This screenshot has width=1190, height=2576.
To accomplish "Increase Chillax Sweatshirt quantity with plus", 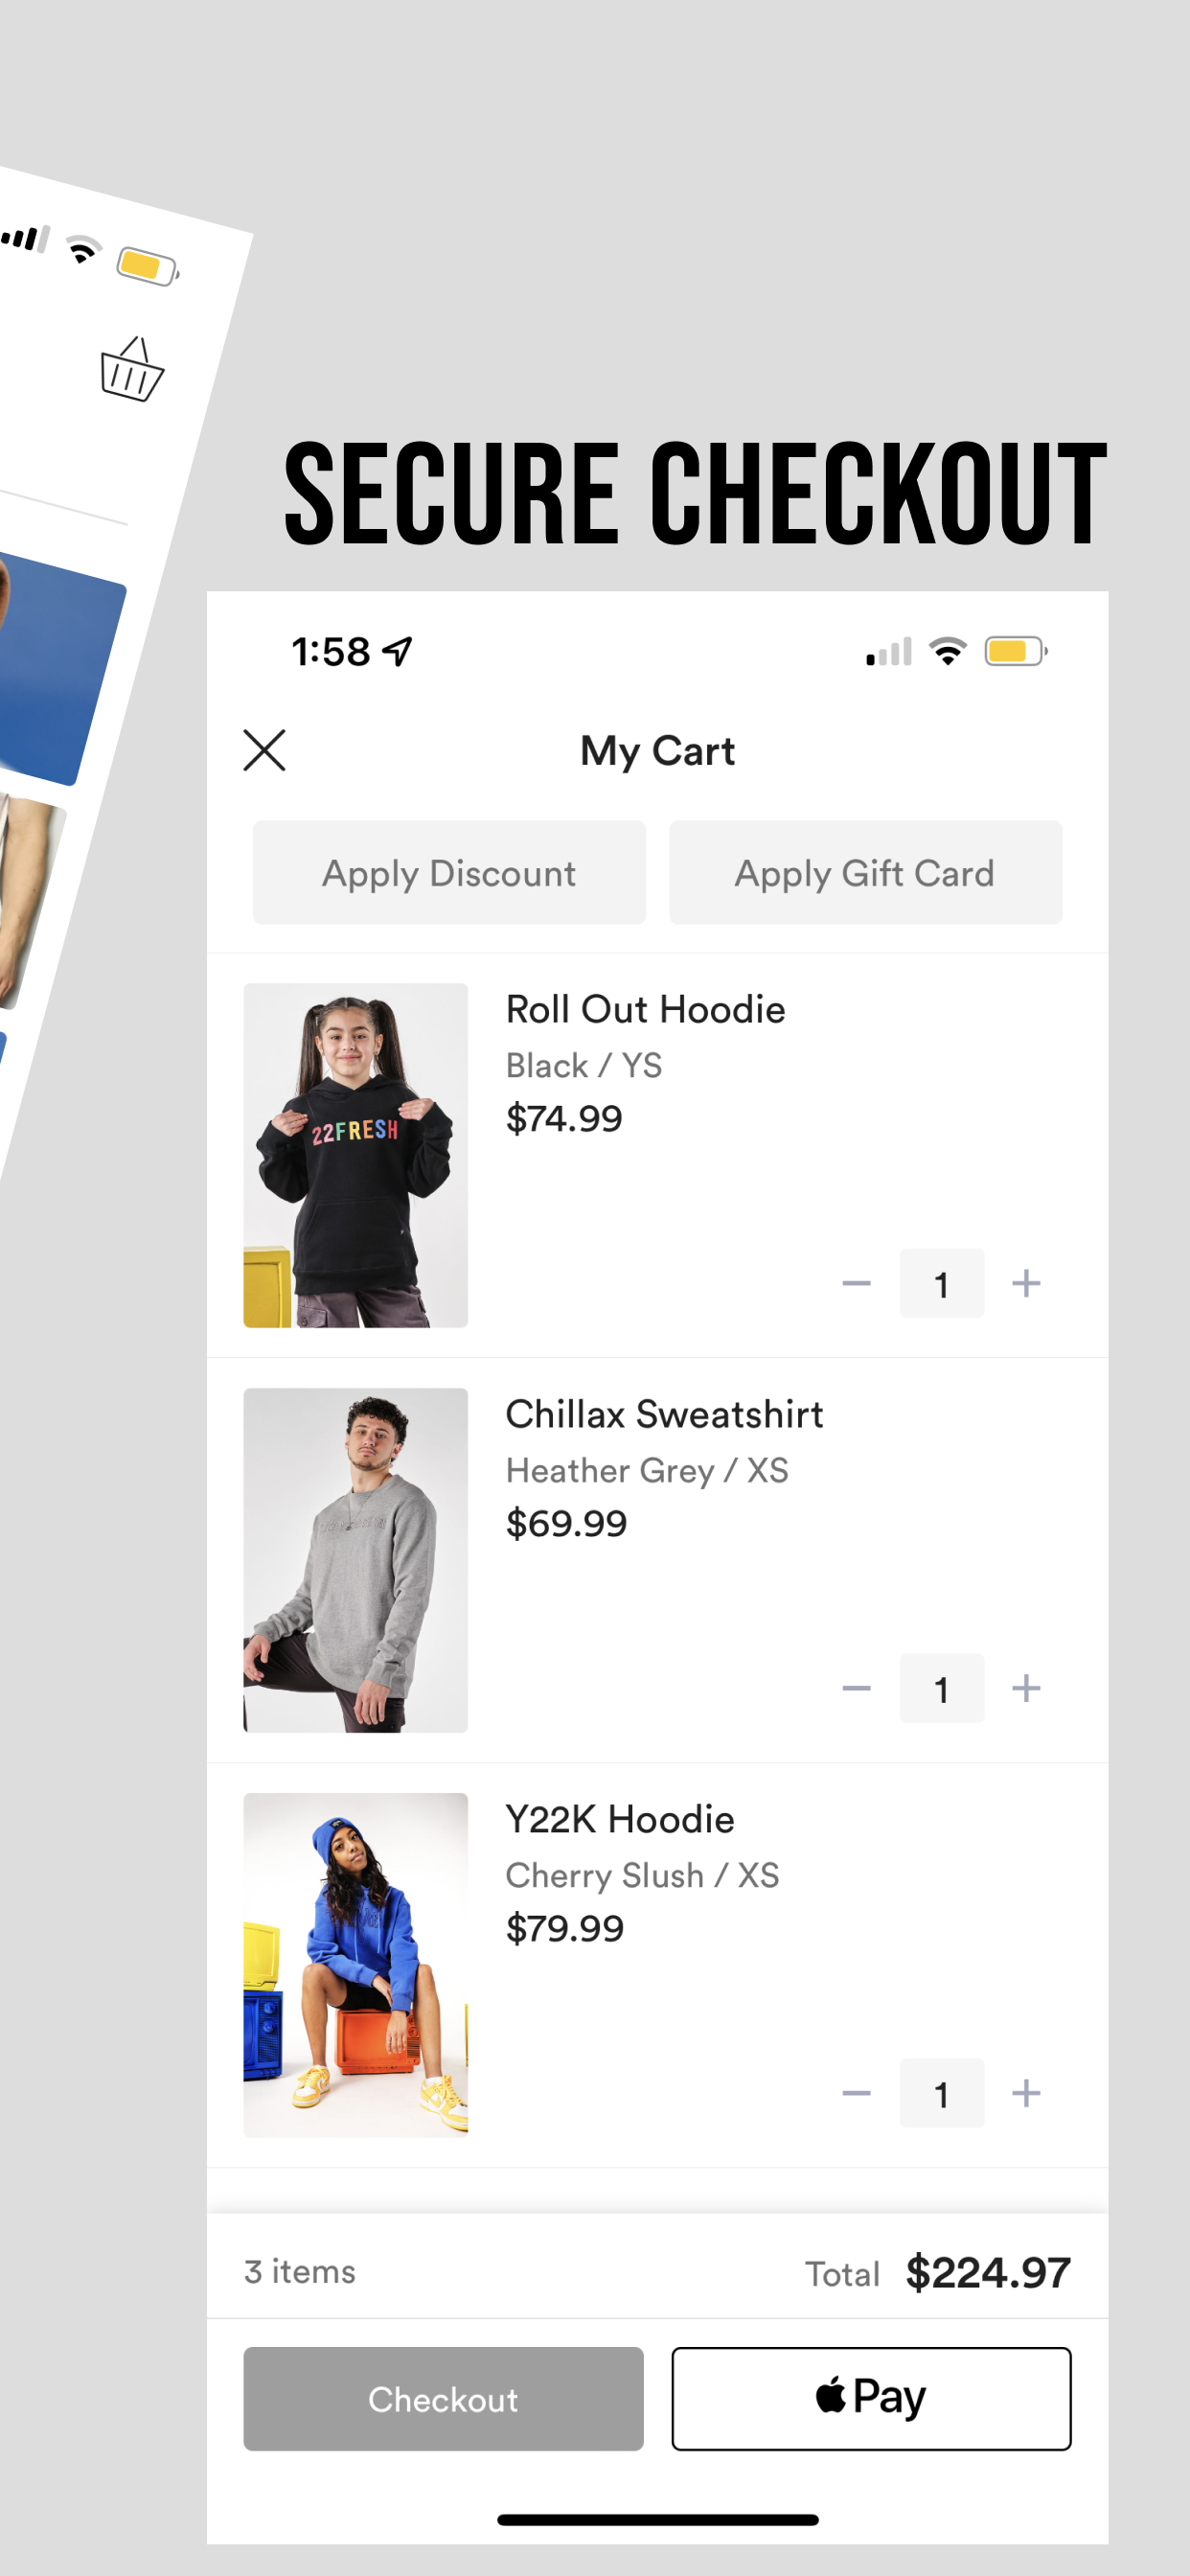I will coord(1026,1688).
